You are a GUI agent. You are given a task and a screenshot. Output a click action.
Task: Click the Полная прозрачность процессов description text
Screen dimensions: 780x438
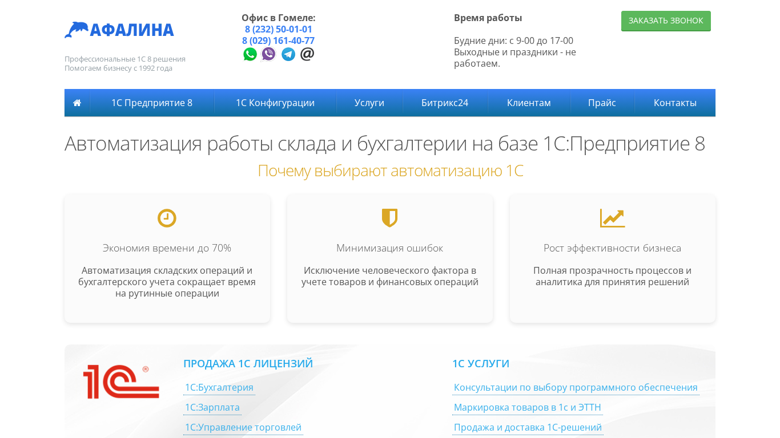pos(612,276)
